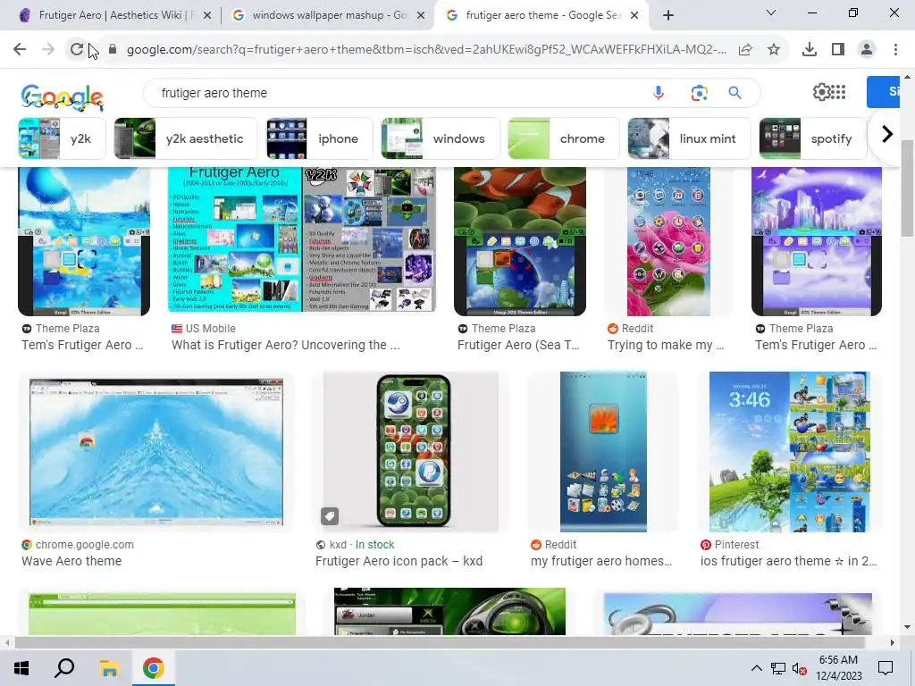
Task: View site information via the padlock icon
Action: [x=113, y=50]
